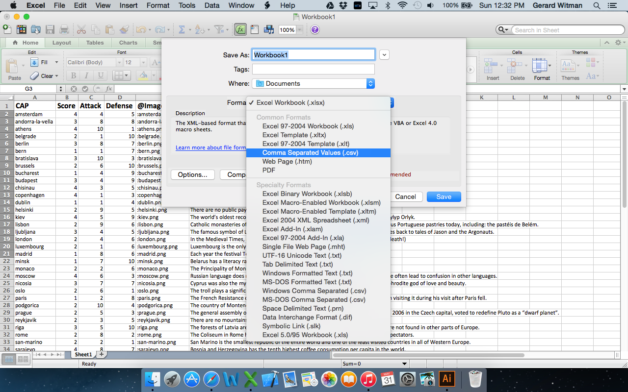Open the Data menu in the menu bar
The width and height of the screenshot is (628, 392).
tap(211, 5)
